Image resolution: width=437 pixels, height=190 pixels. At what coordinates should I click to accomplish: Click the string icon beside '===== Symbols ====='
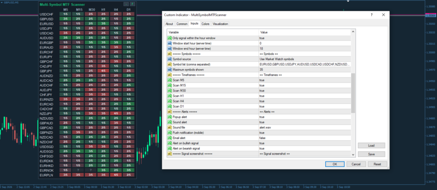tap(169, 54)
